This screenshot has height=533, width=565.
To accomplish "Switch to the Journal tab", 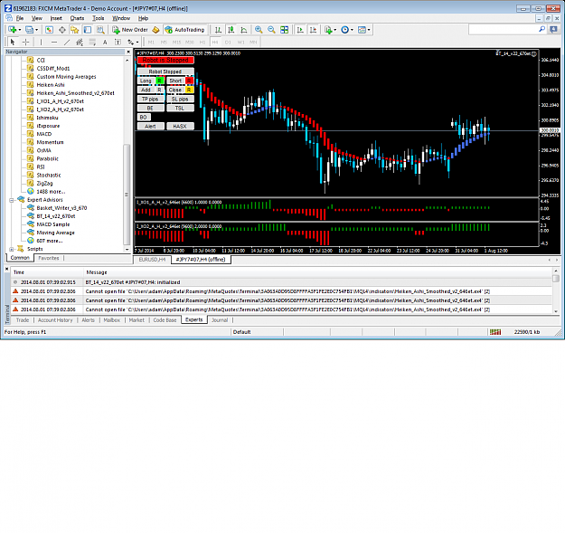I will pos(220,319).
